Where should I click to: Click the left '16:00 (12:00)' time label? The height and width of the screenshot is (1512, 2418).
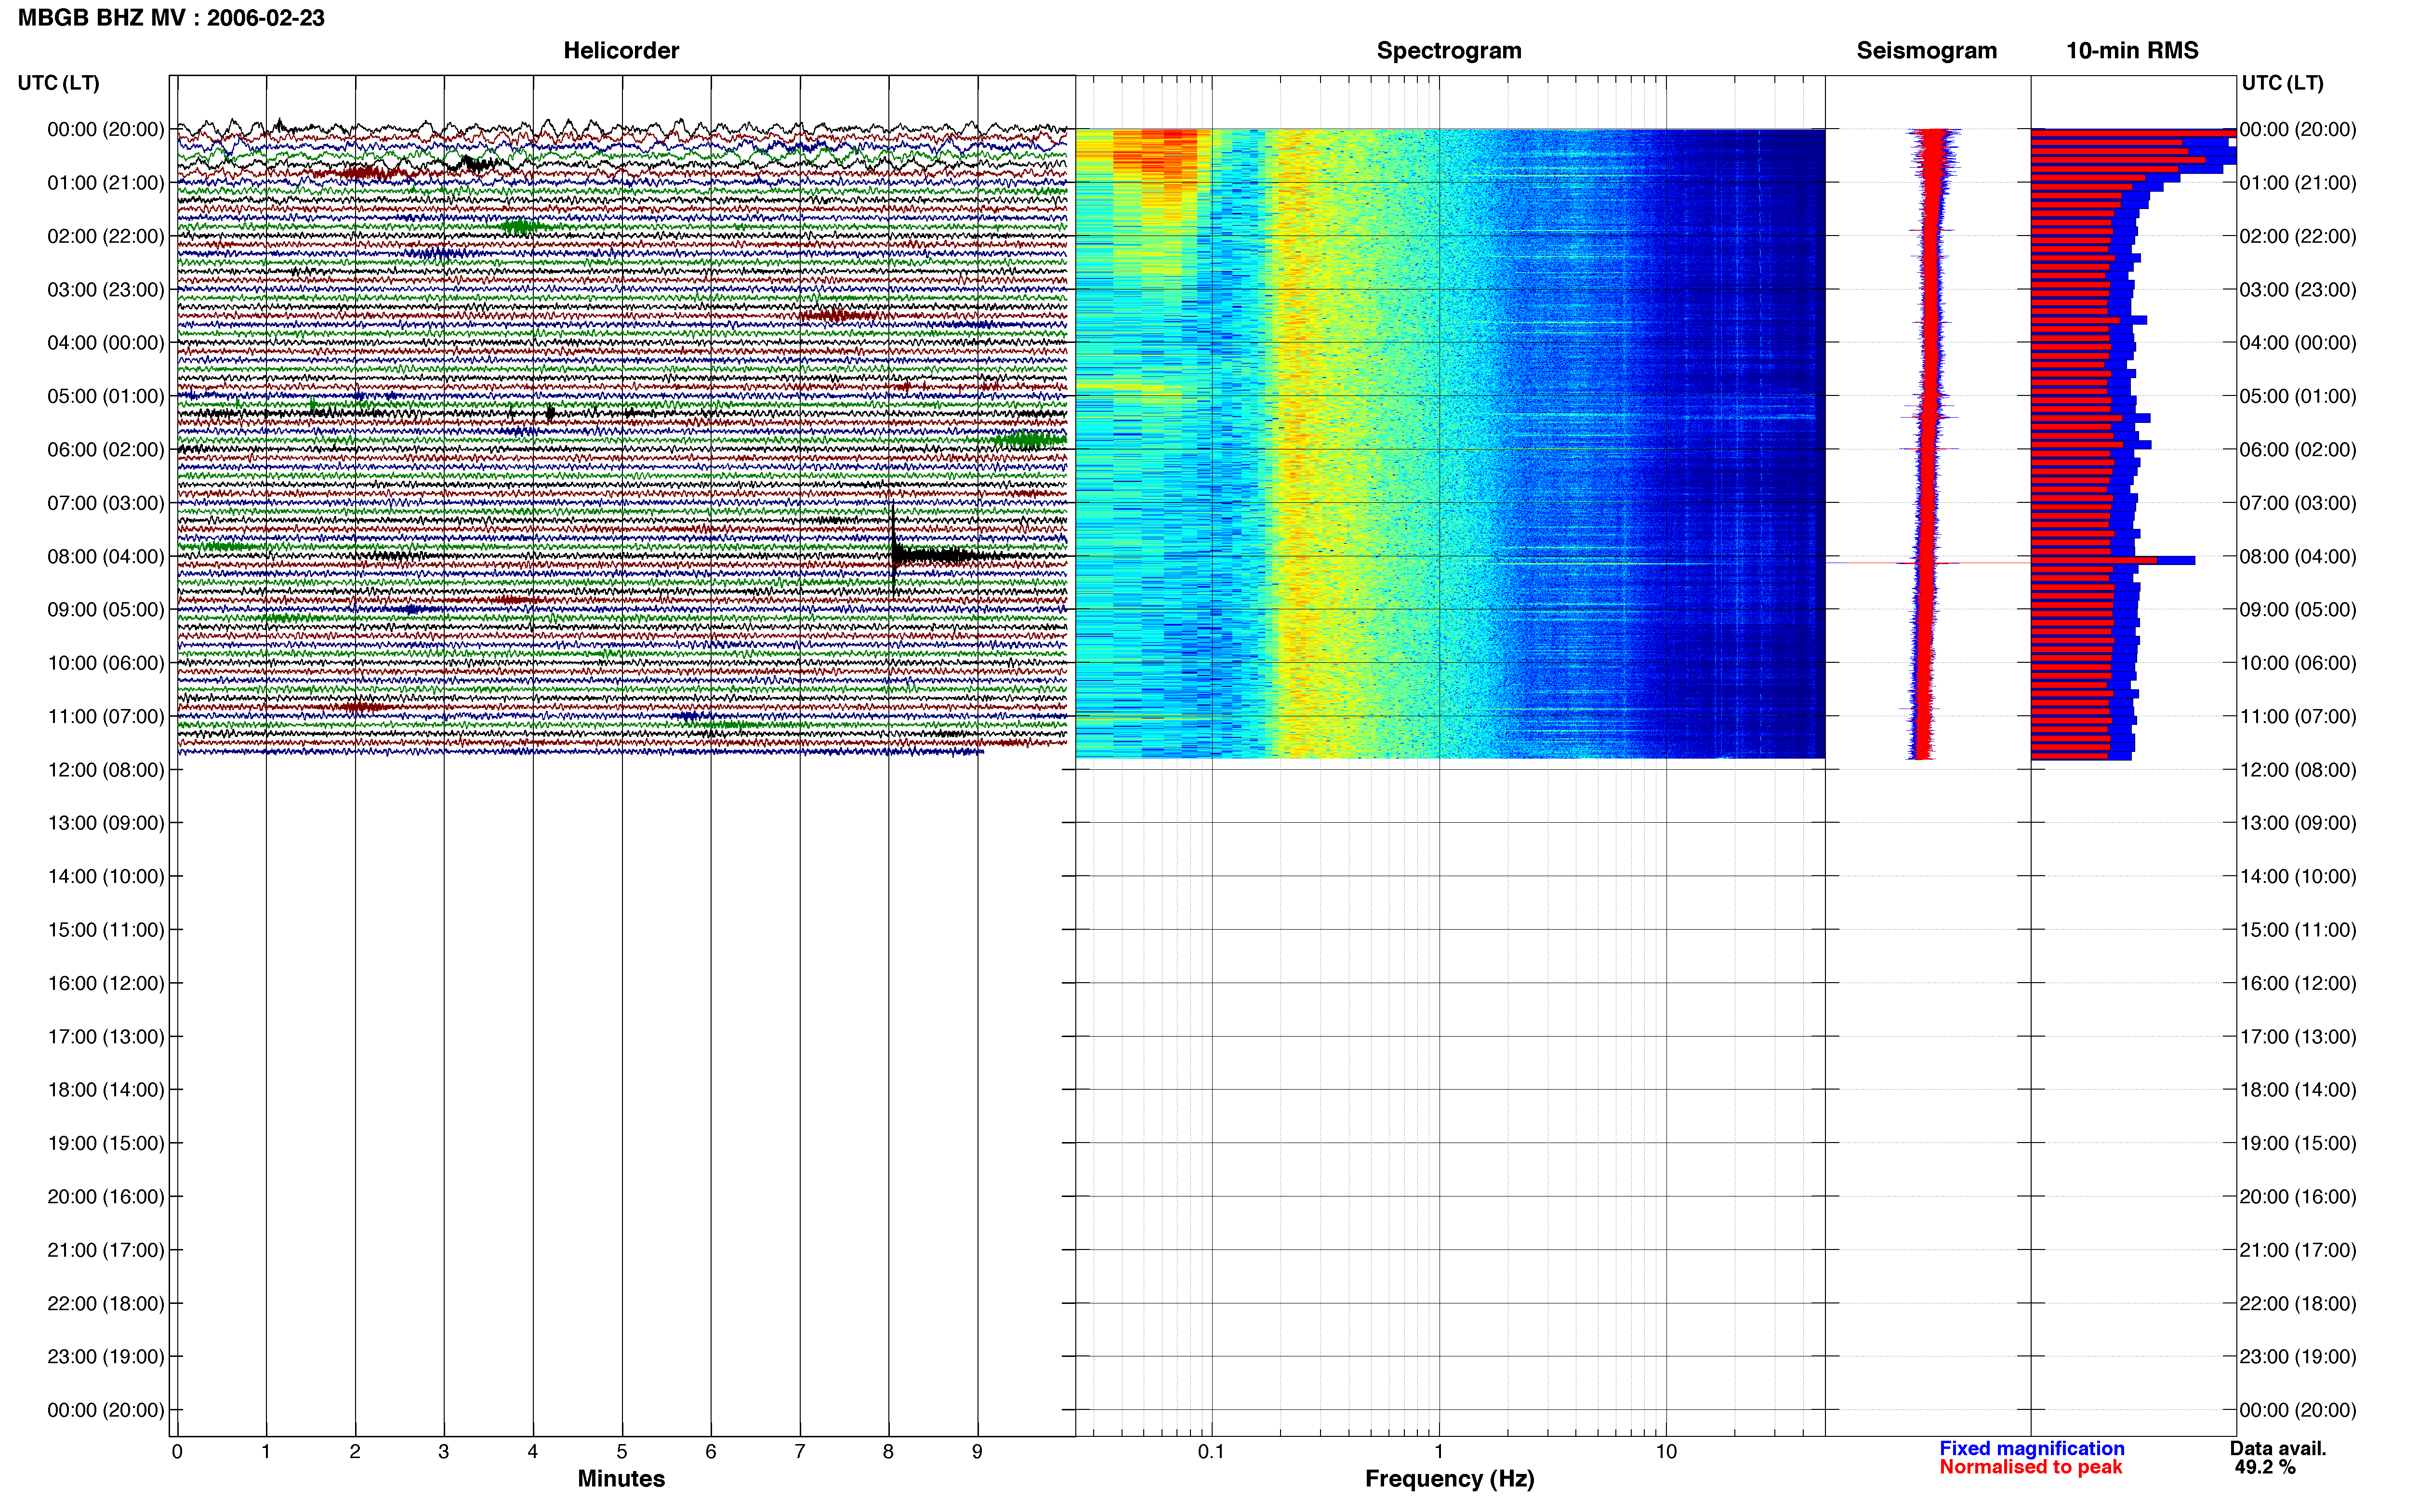pyautogui.click(x=106, y=983)
